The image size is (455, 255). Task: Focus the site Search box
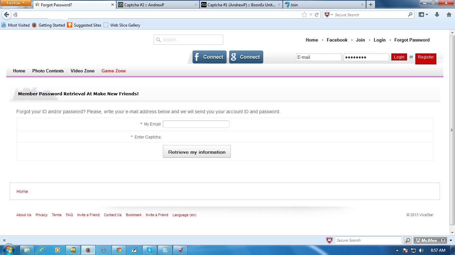(188, 40)
